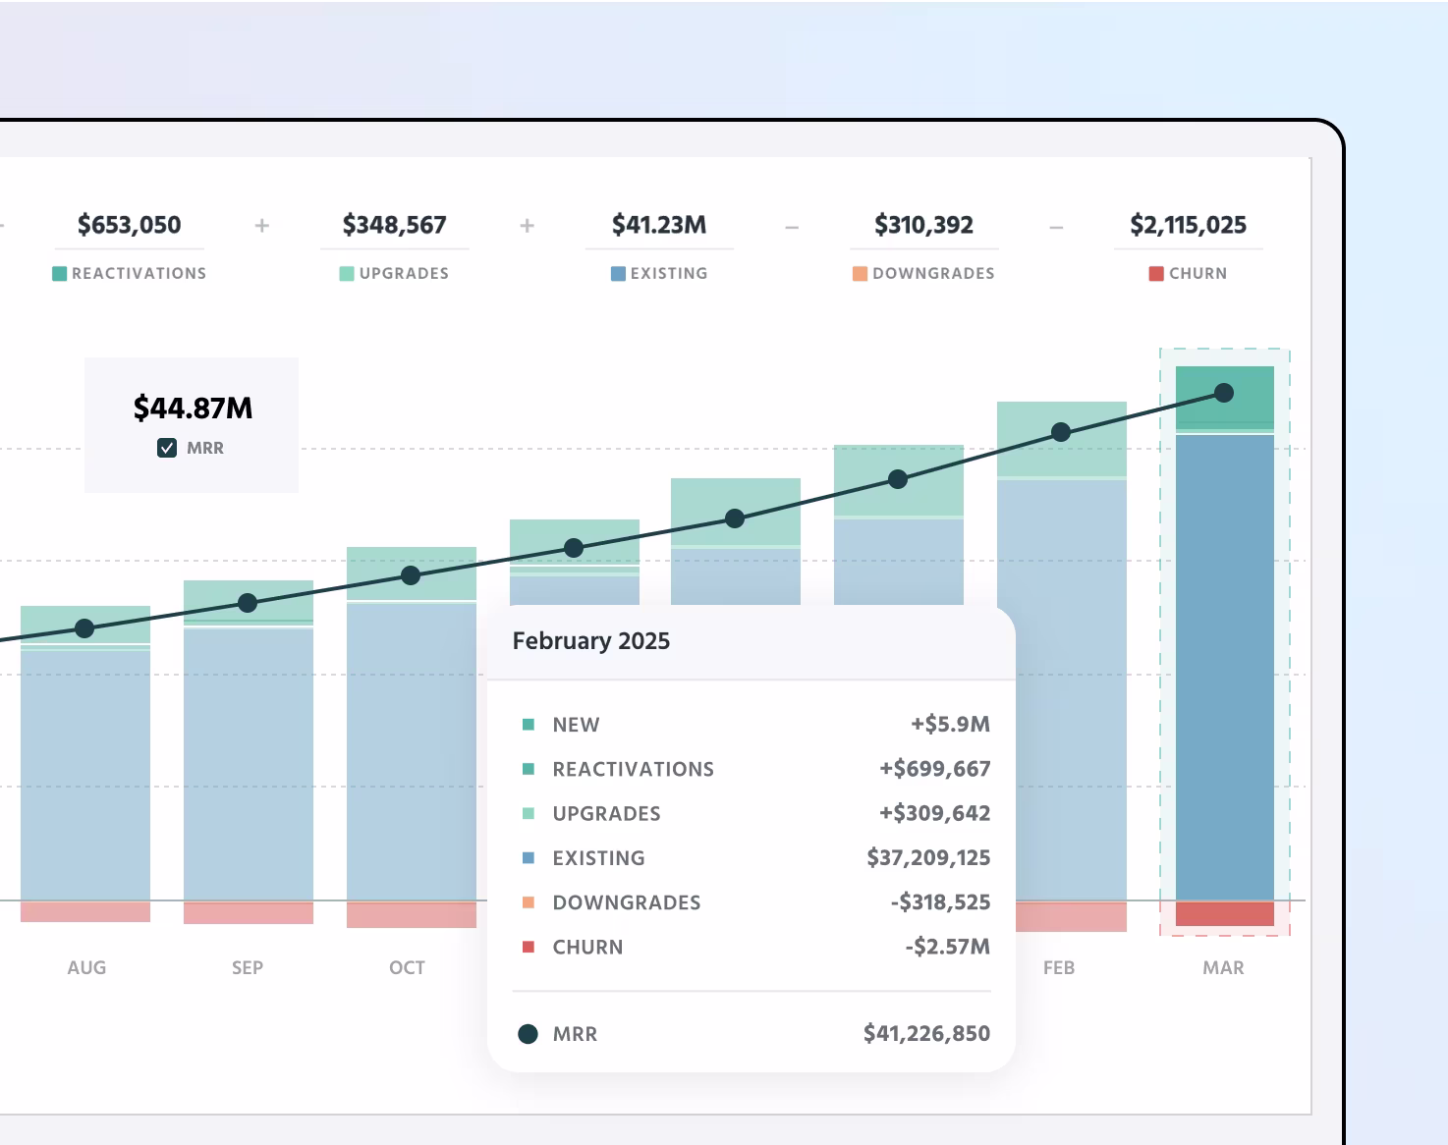Click the AUG axis label
Viewport: 1448px width, 1145px height.
click(x=86, y=967)
